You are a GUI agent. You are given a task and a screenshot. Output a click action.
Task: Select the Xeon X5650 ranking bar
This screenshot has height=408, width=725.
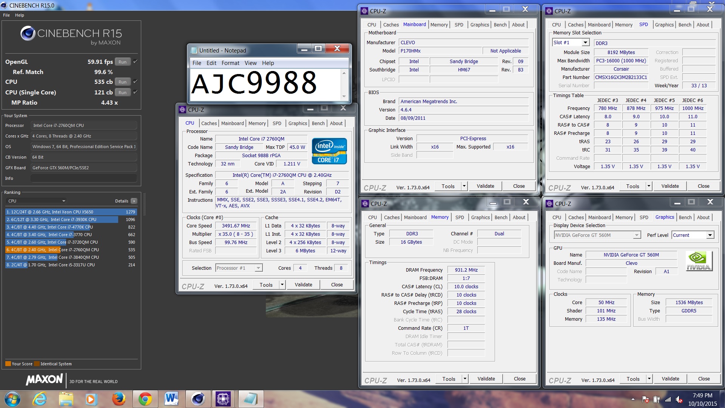pyautogui.click(x=71, y=212)
